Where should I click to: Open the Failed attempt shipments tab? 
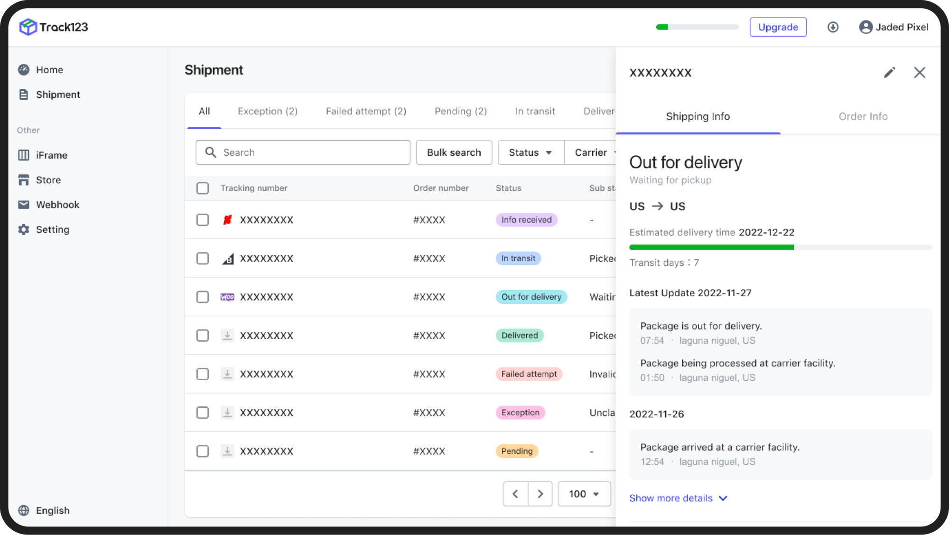click(x=366, y=111)
